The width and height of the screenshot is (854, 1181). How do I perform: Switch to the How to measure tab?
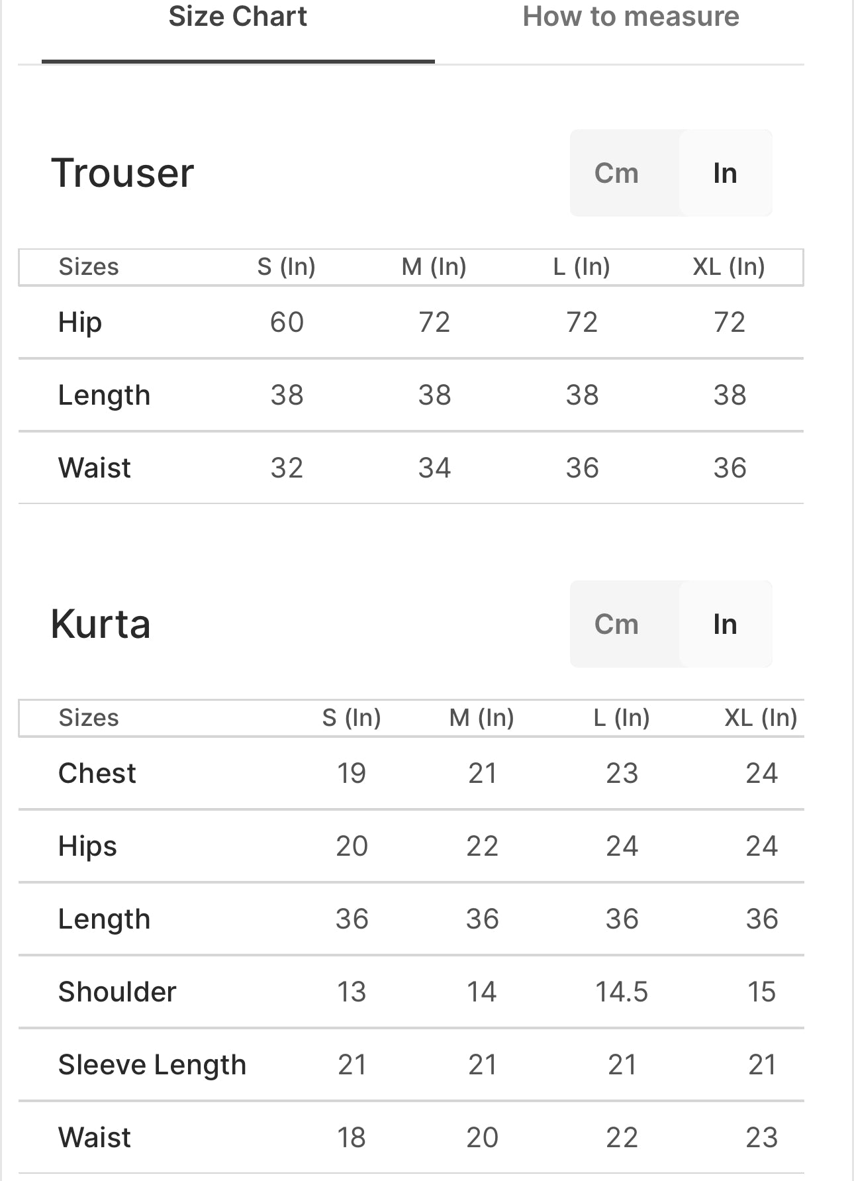point(630,17)
